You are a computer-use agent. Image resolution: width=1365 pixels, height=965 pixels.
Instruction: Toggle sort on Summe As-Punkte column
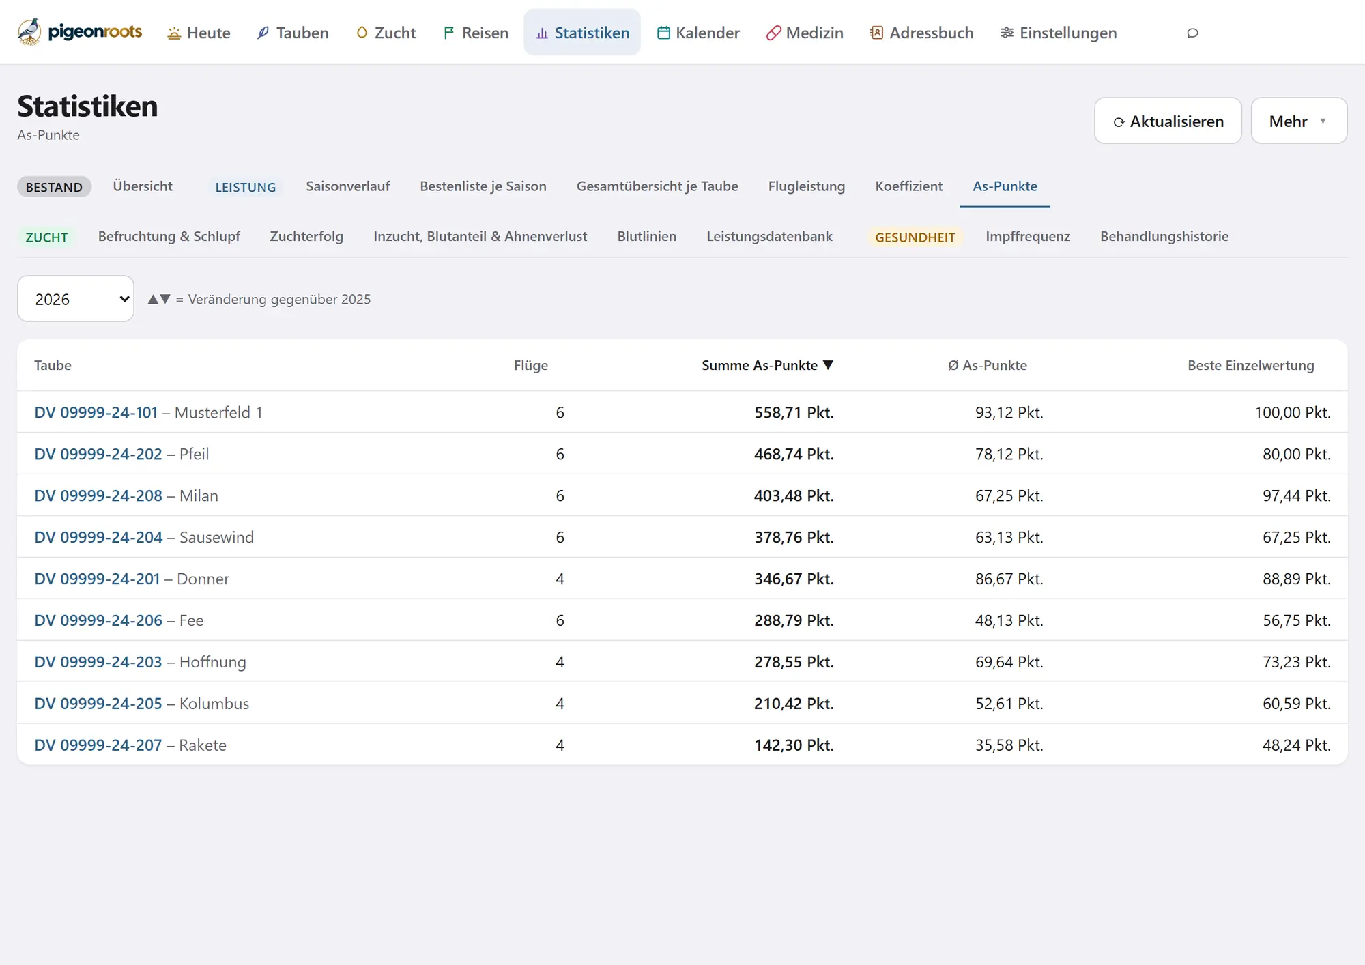click(x=767, y=365)
